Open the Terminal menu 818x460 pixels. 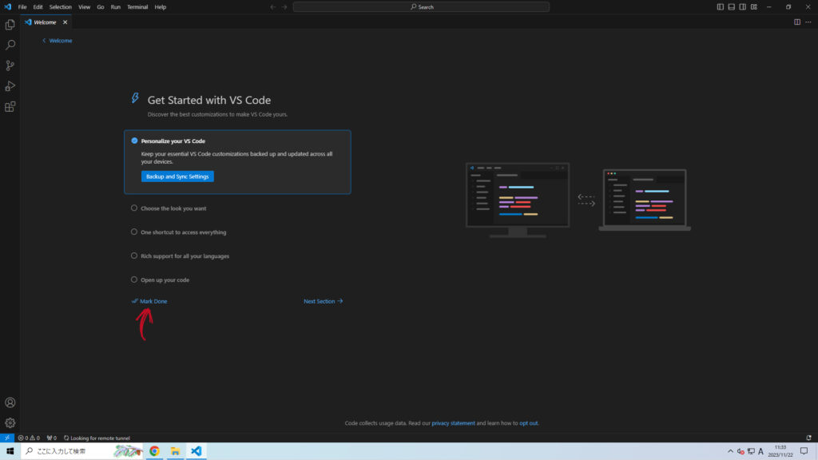click(x=137, y=6)
